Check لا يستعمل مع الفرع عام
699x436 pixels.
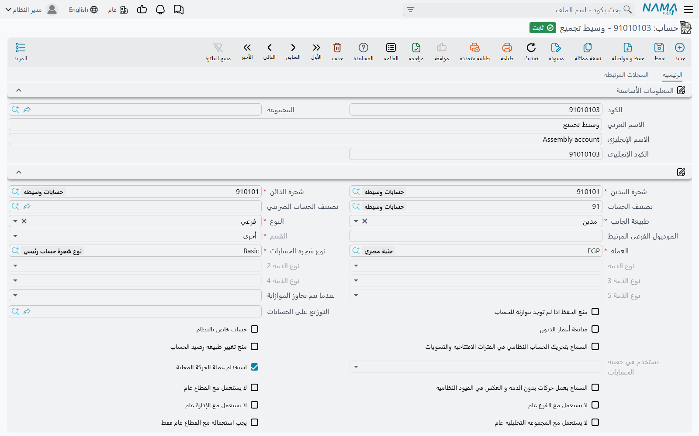click(x=595, y=405)
